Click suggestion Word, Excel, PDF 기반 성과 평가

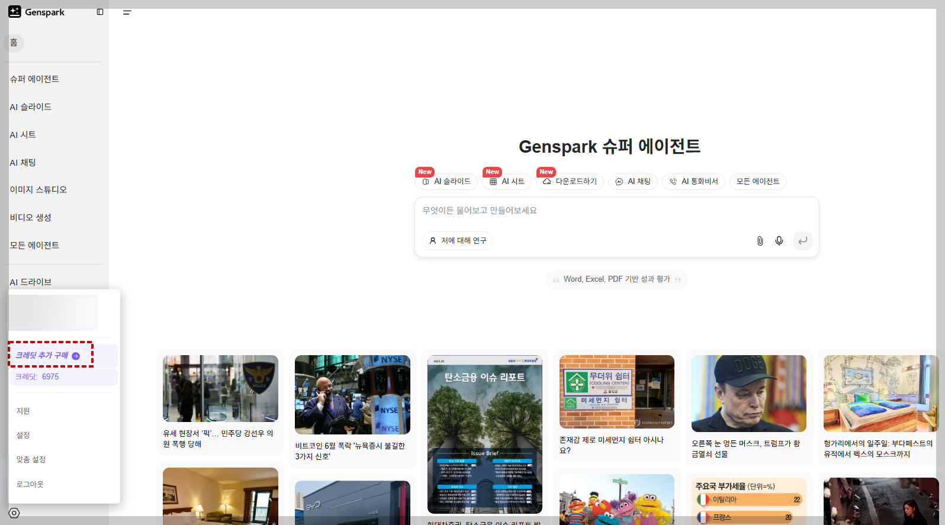[x=616, y=279]
